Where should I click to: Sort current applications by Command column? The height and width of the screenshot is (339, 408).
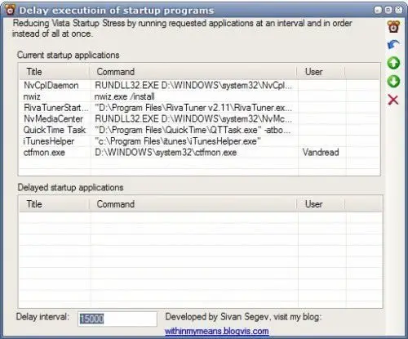click(193, 72)
